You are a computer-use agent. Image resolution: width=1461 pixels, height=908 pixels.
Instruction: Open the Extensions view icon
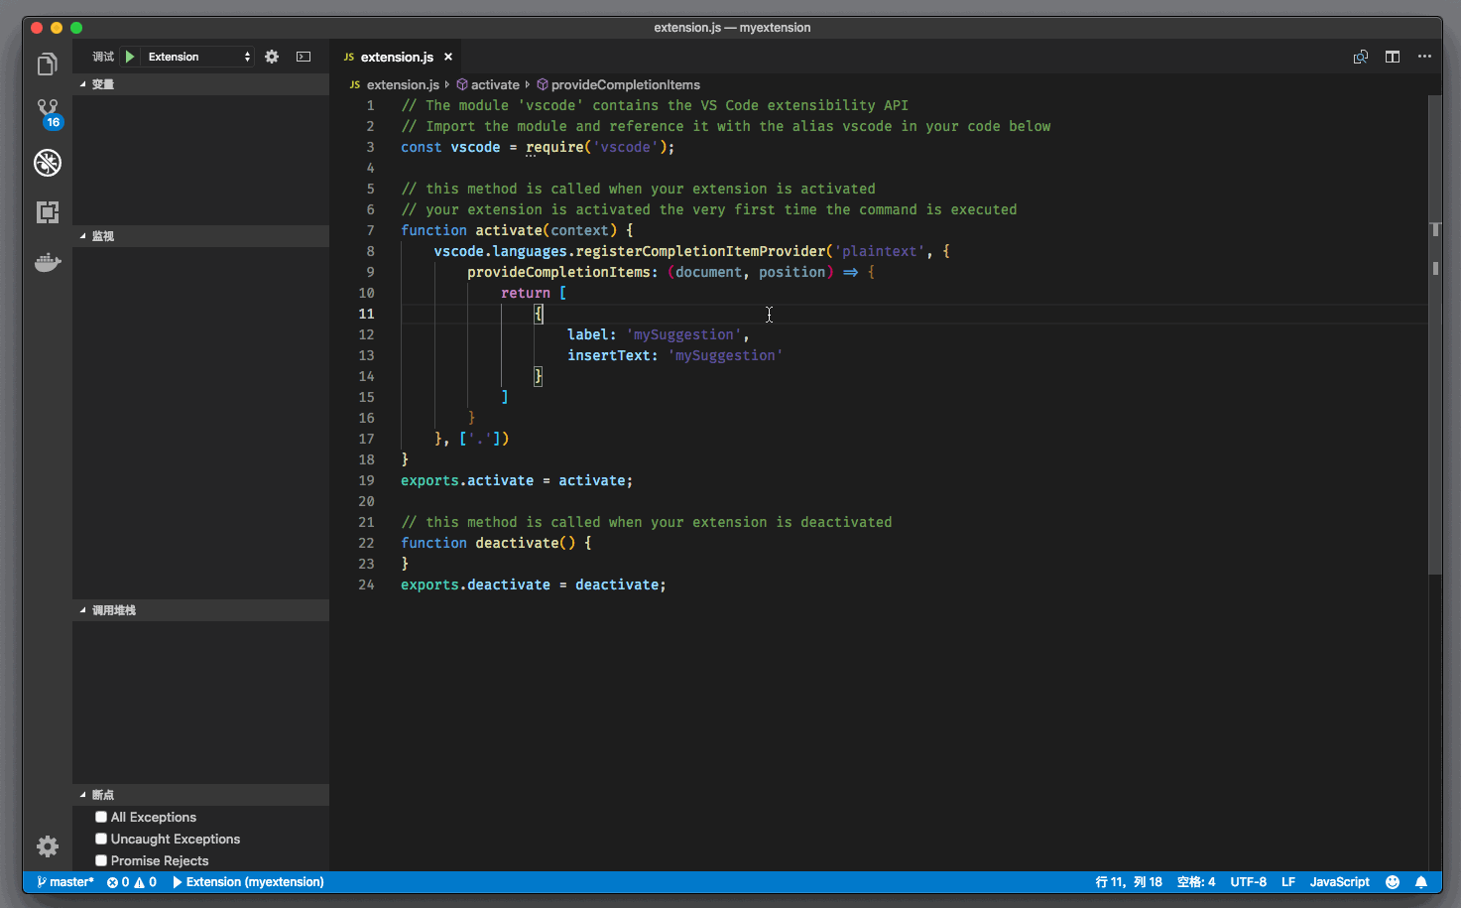pos(48,212)
